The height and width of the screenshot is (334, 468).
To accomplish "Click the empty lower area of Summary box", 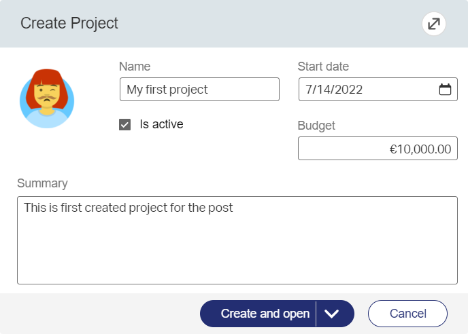I will point(237,258).
